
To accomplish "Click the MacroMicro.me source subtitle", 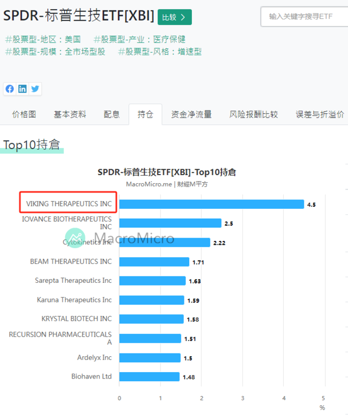I will (x=167, y=184).
